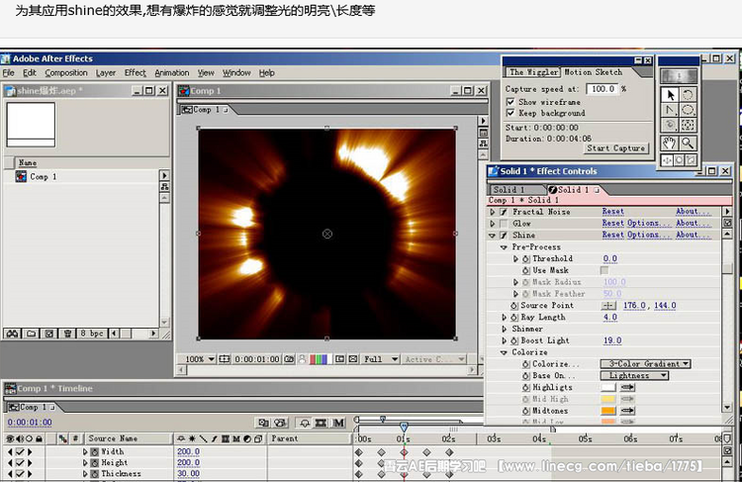Select the Pan Behind tool
Screen dimensions: 742x482
[x=688, y=125]
